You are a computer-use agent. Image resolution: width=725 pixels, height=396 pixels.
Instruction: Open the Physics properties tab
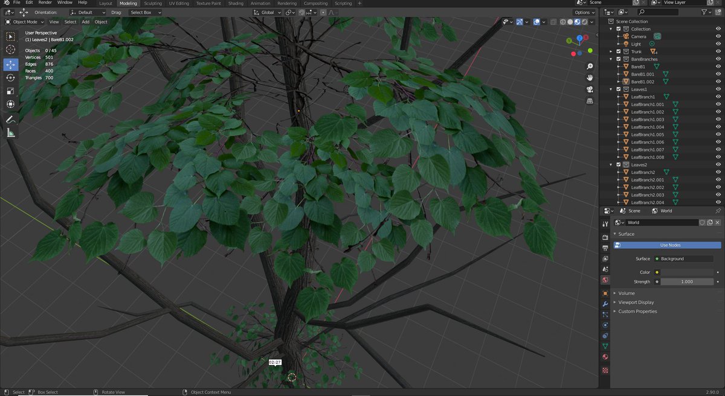coord(605,325)
